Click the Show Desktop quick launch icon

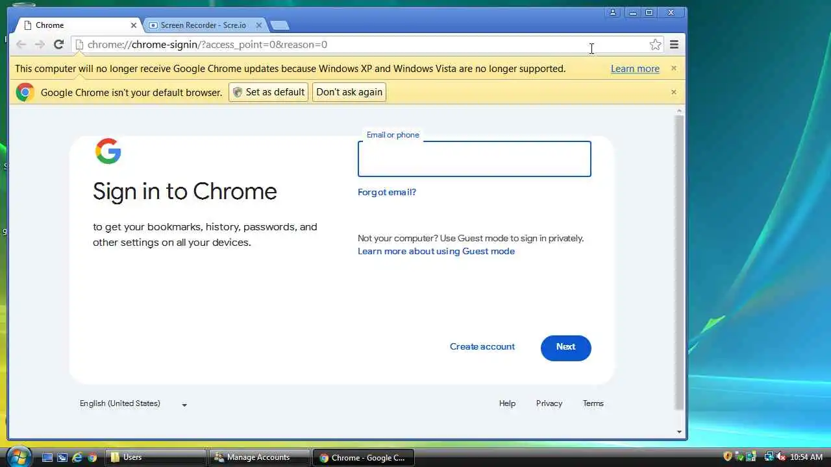(47, 457)
